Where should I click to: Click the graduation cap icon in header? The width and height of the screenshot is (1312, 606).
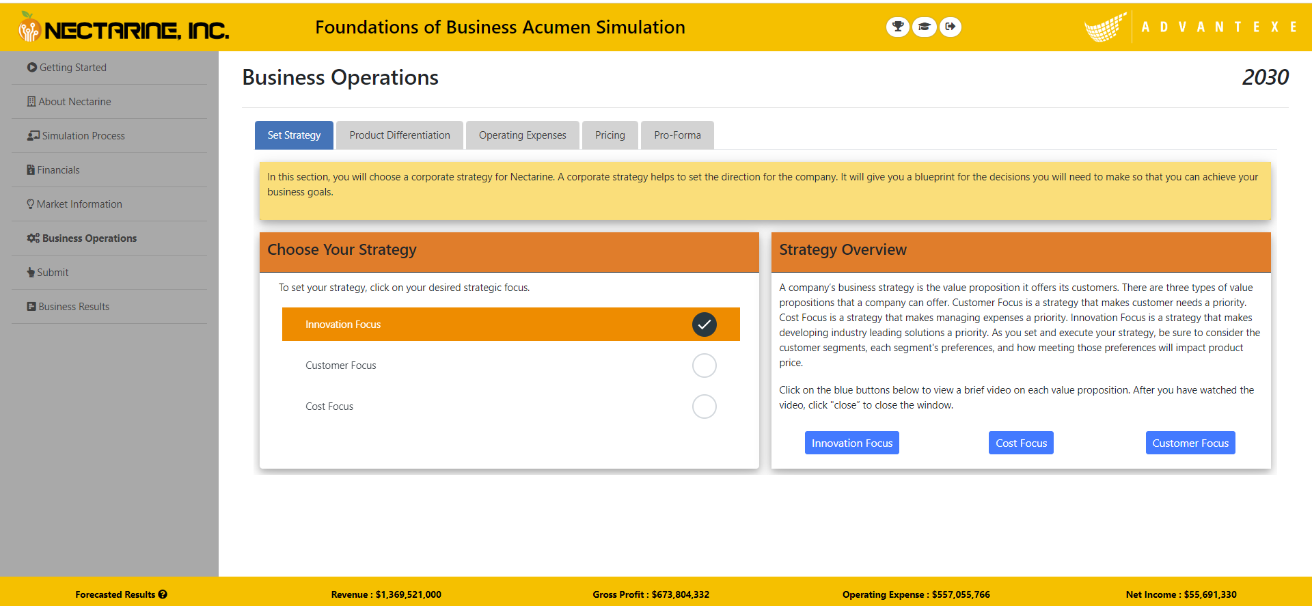924,27
